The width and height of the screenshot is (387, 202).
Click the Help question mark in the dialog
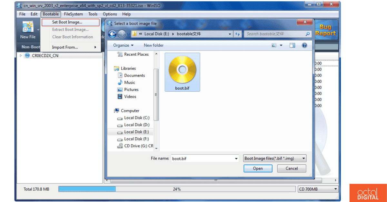coord(304,45)
